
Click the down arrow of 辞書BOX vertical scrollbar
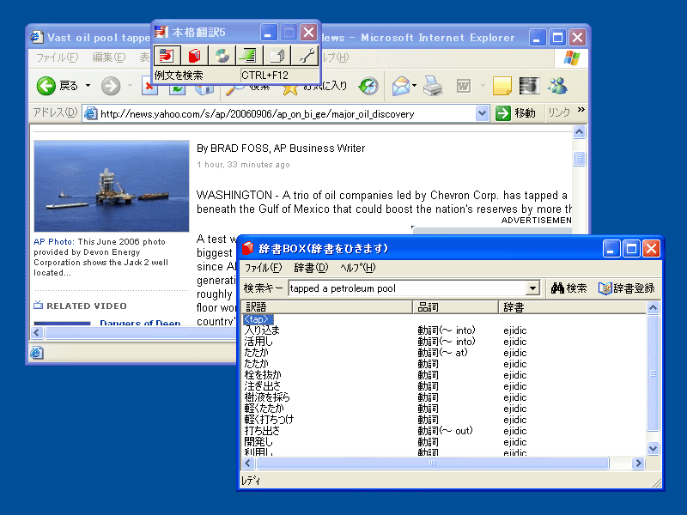pyautogui.click(x=653, y=448)
